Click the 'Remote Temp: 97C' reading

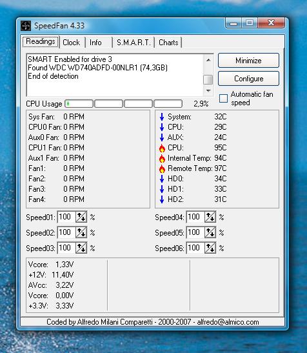[197, 168]
